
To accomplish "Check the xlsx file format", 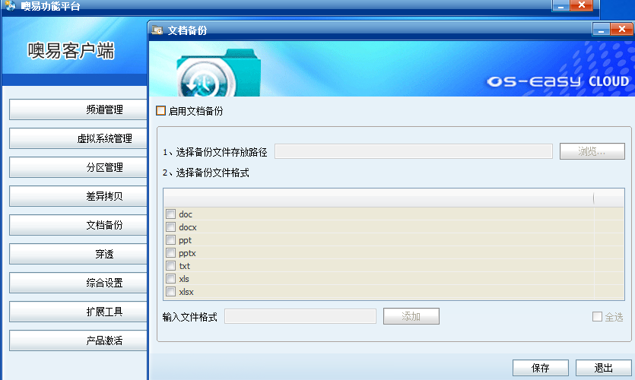I will 171,292.
